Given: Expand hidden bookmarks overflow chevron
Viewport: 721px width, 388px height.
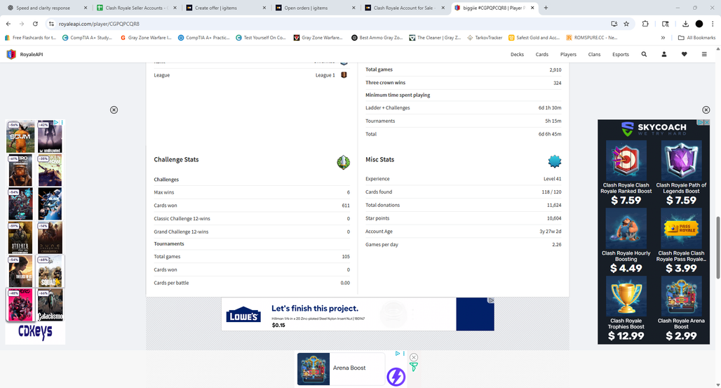Looking at the screenshot, I should (663, 38).
